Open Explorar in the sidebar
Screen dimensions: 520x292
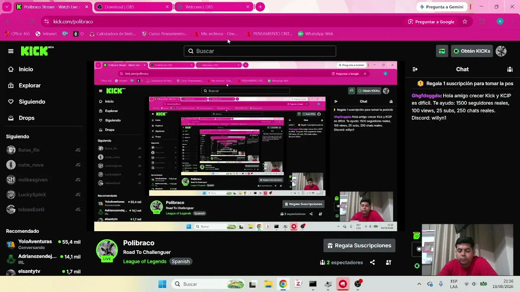[24, 86]
